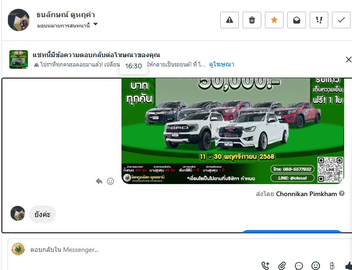Delete conversation using trash icon
This screenshot has width=352, height=270.
(x=251, y=20)
